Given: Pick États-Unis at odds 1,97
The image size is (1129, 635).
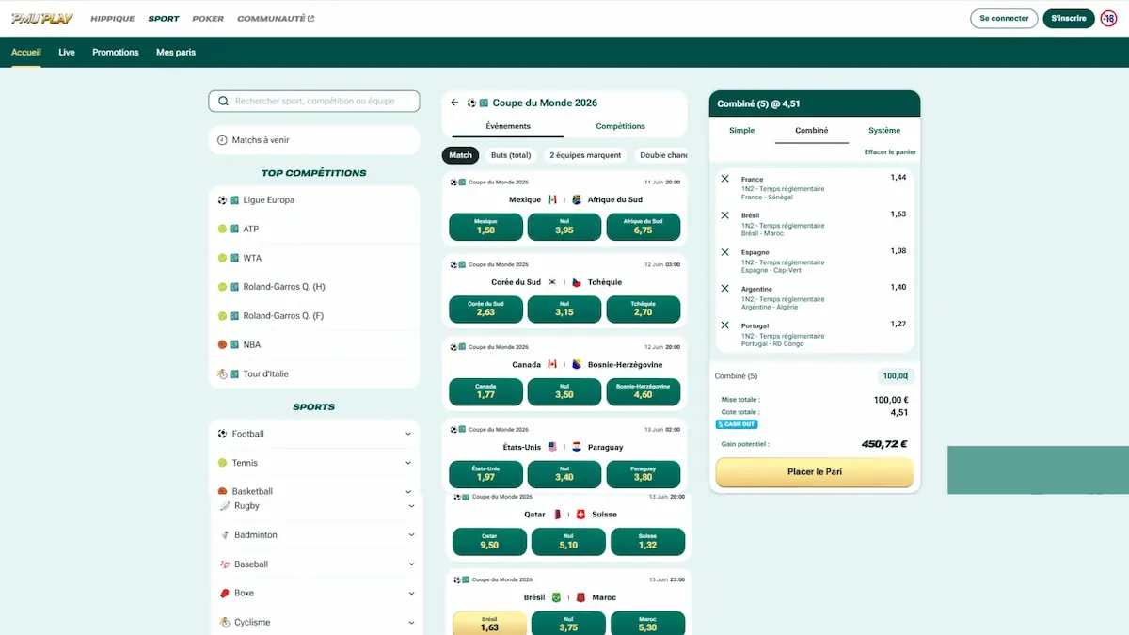Looking at the screenshot, I should (485, 474).
